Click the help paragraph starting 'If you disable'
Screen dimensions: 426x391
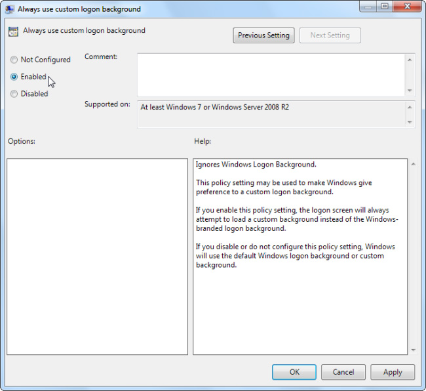tap(296, 256)
